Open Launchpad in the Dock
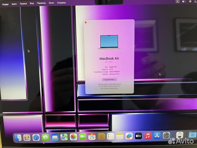 (27, 138)
